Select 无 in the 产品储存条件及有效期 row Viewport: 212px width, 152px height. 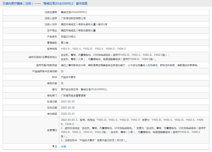click(x=62, y=71)
